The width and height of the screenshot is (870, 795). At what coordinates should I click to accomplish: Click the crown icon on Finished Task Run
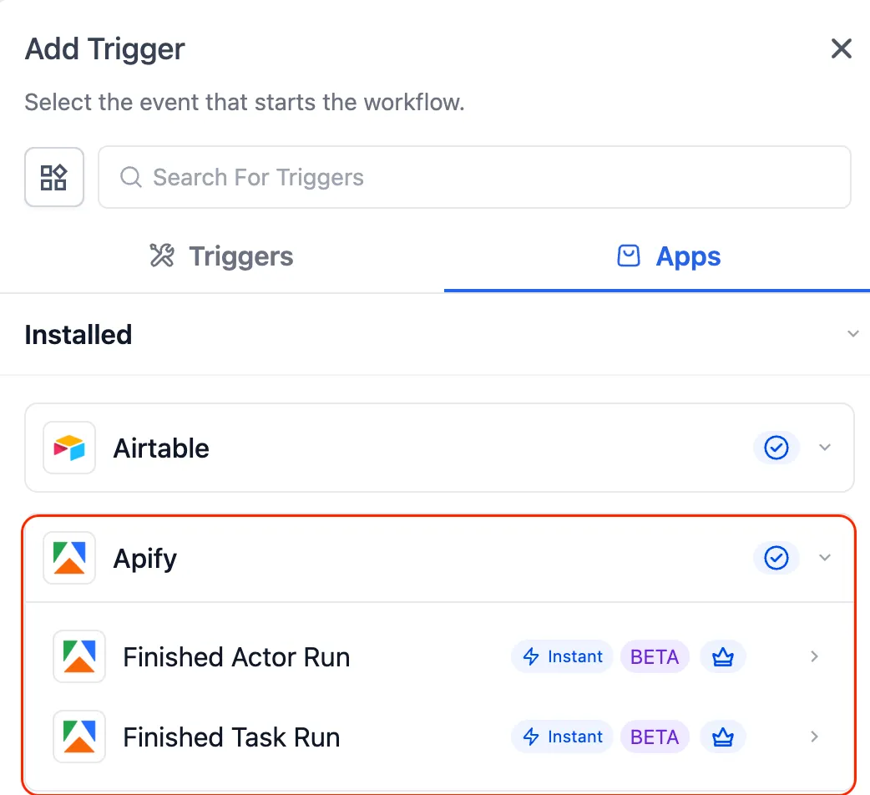722,737
